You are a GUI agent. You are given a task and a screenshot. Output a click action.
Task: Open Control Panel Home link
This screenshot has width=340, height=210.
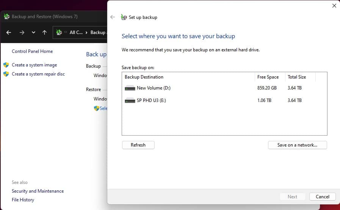(x=32, y=51)
